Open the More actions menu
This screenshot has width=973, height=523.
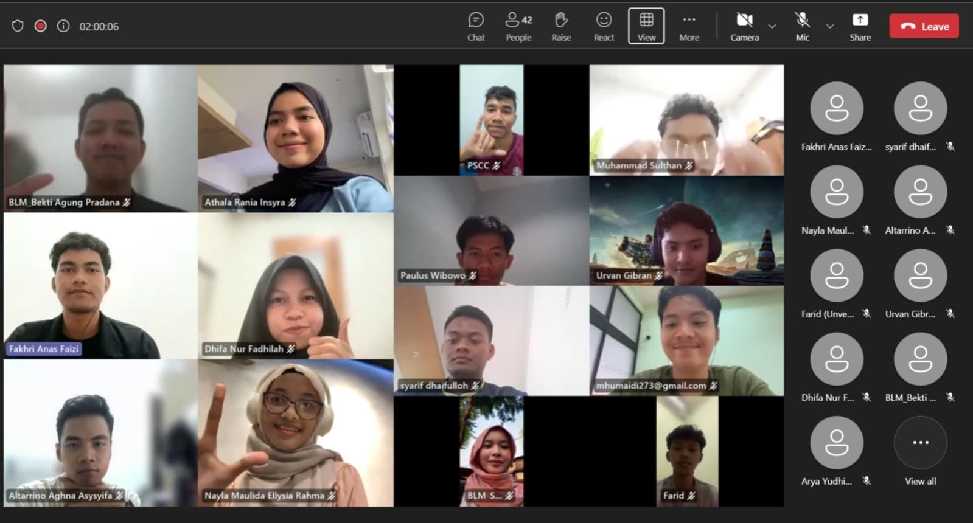(x=689, y=27)
